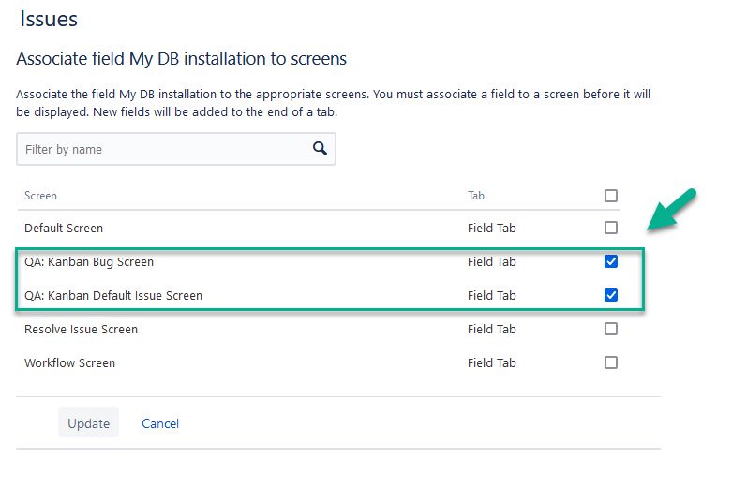Click Field Tab in Workflow Screen row

tap(492, 362)
